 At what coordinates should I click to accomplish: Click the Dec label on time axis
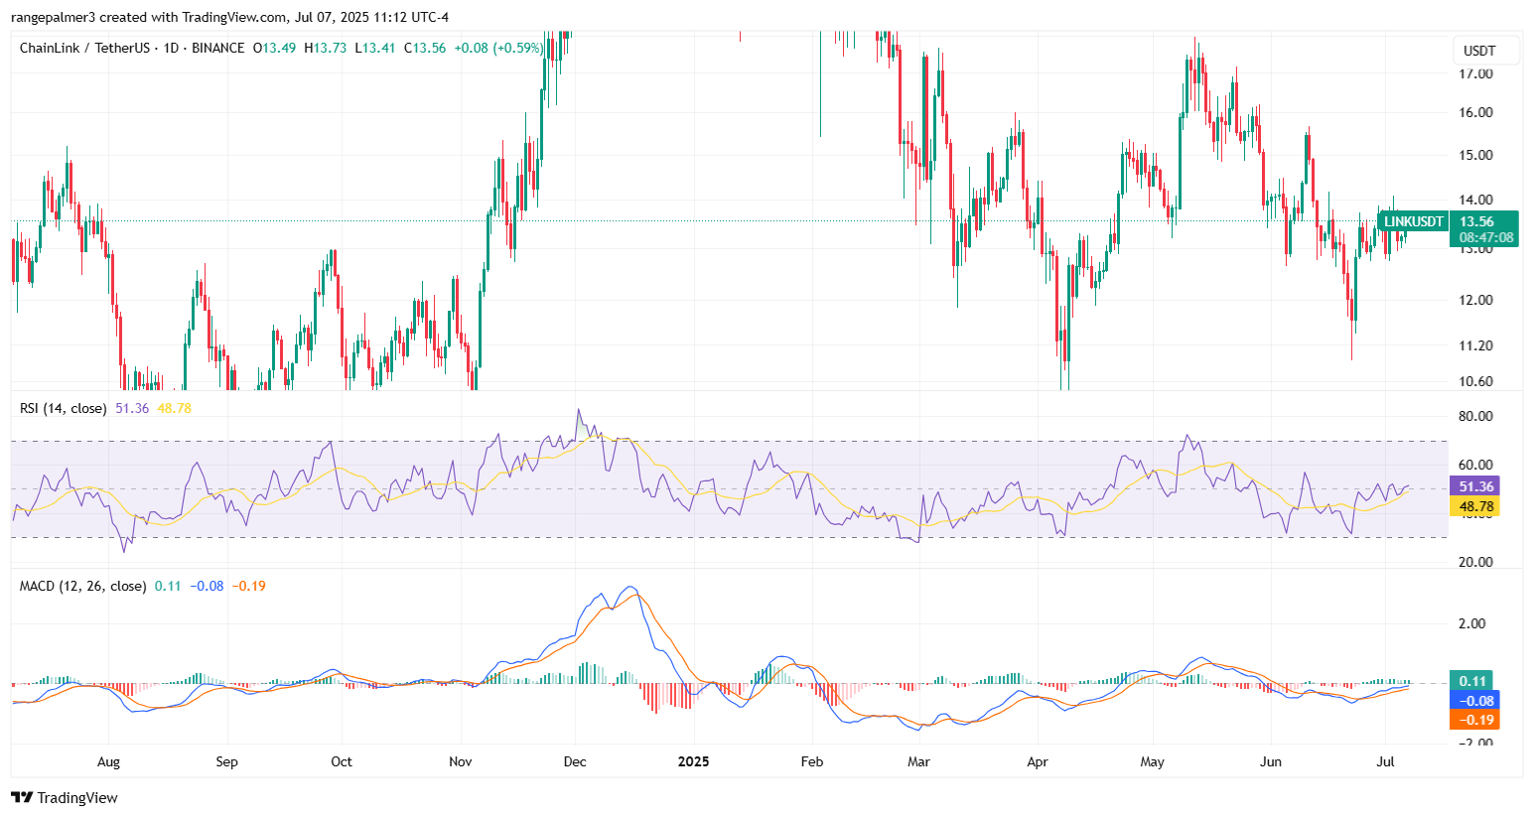click(575, 761)
